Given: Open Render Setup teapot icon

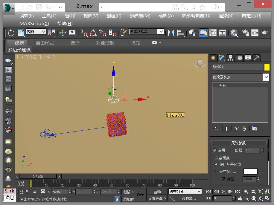Looking at the screenshot, I should (x=245, y=33).
